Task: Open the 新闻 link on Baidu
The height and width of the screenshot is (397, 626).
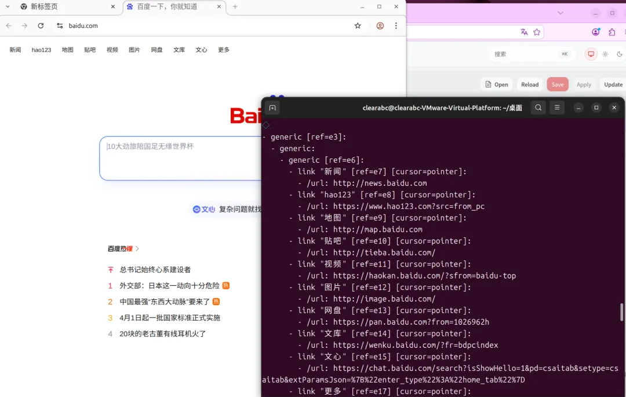Action: pyautogui.click(x=15, y=50)
